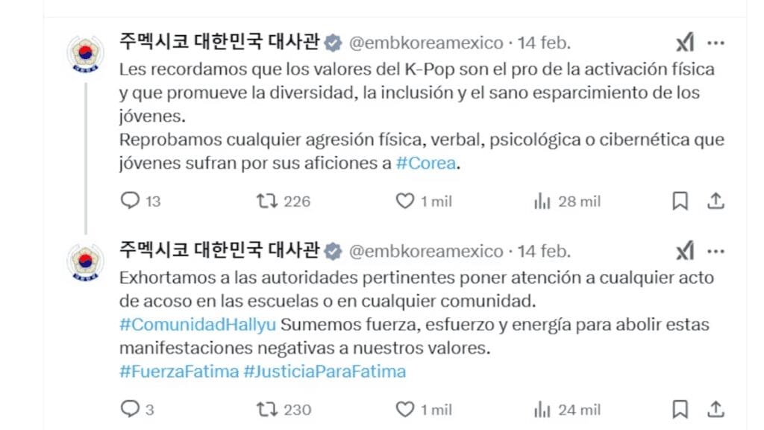Share the first tweet about K-Pop values
The image size is (764, 430).
(715, 201)
